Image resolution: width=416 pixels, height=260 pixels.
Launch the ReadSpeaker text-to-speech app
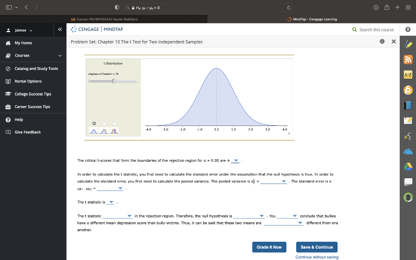[408, 136]
